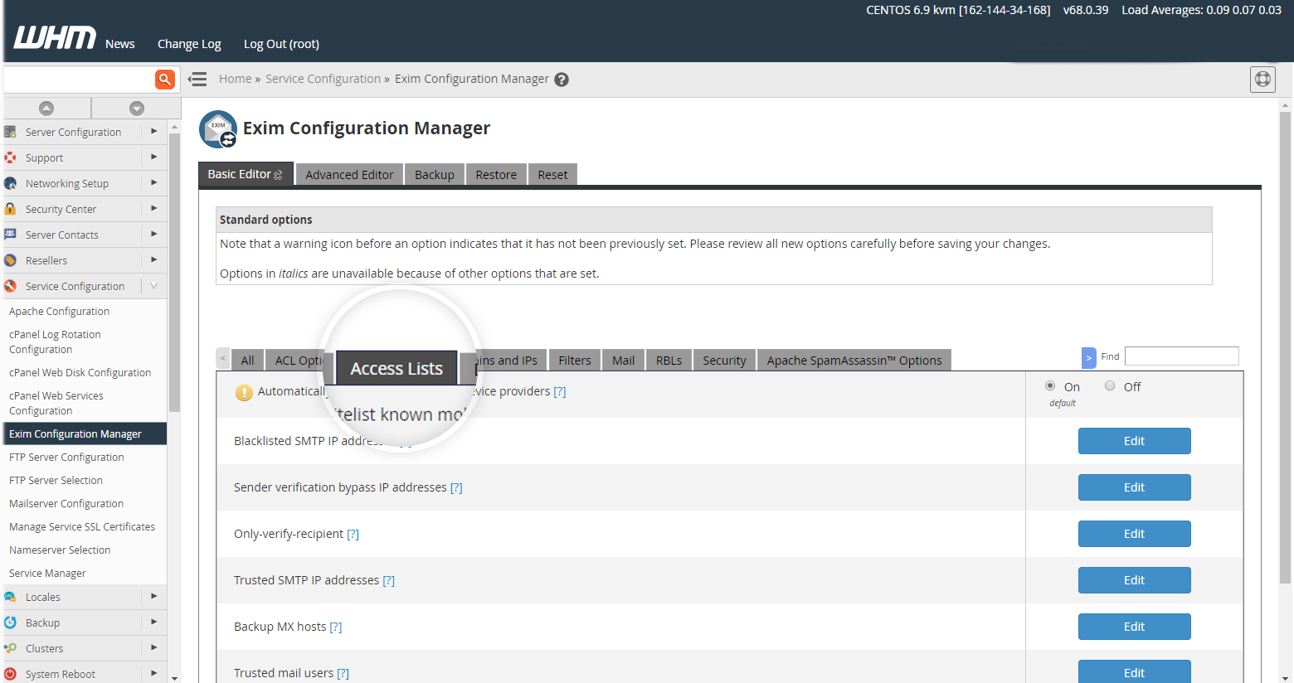The image size is (1294, 683).
Task: Open the RBLs options tab
Action: click(669, 361)
